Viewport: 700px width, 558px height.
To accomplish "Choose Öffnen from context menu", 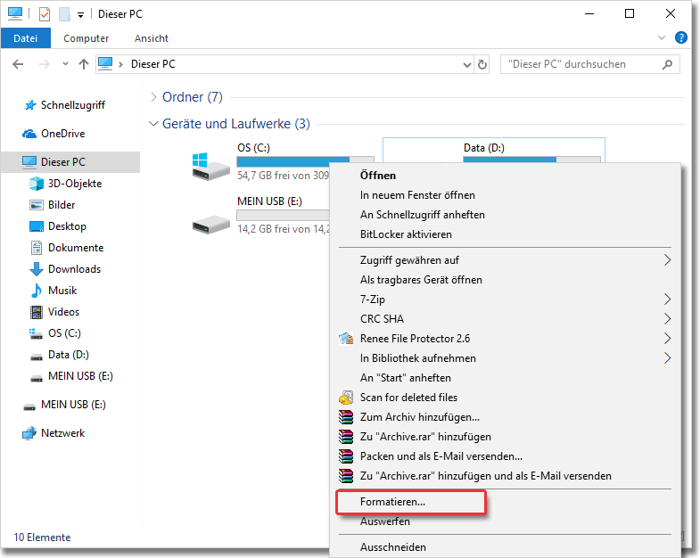I will click(505, 176).
